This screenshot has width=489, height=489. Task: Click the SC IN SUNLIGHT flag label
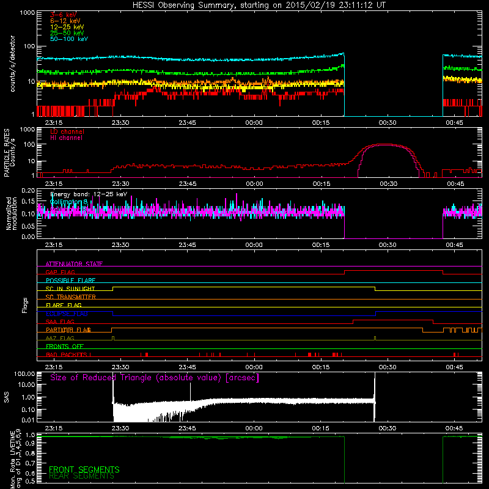point(70,289)
